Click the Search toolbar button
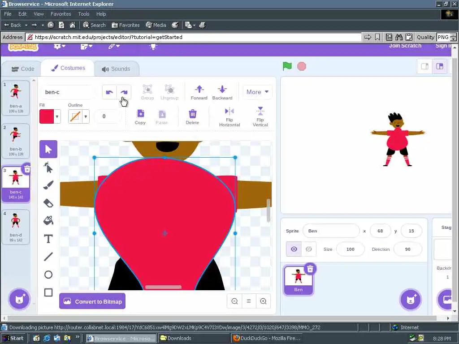Screen dimensions: 459x344 (94, 25)
